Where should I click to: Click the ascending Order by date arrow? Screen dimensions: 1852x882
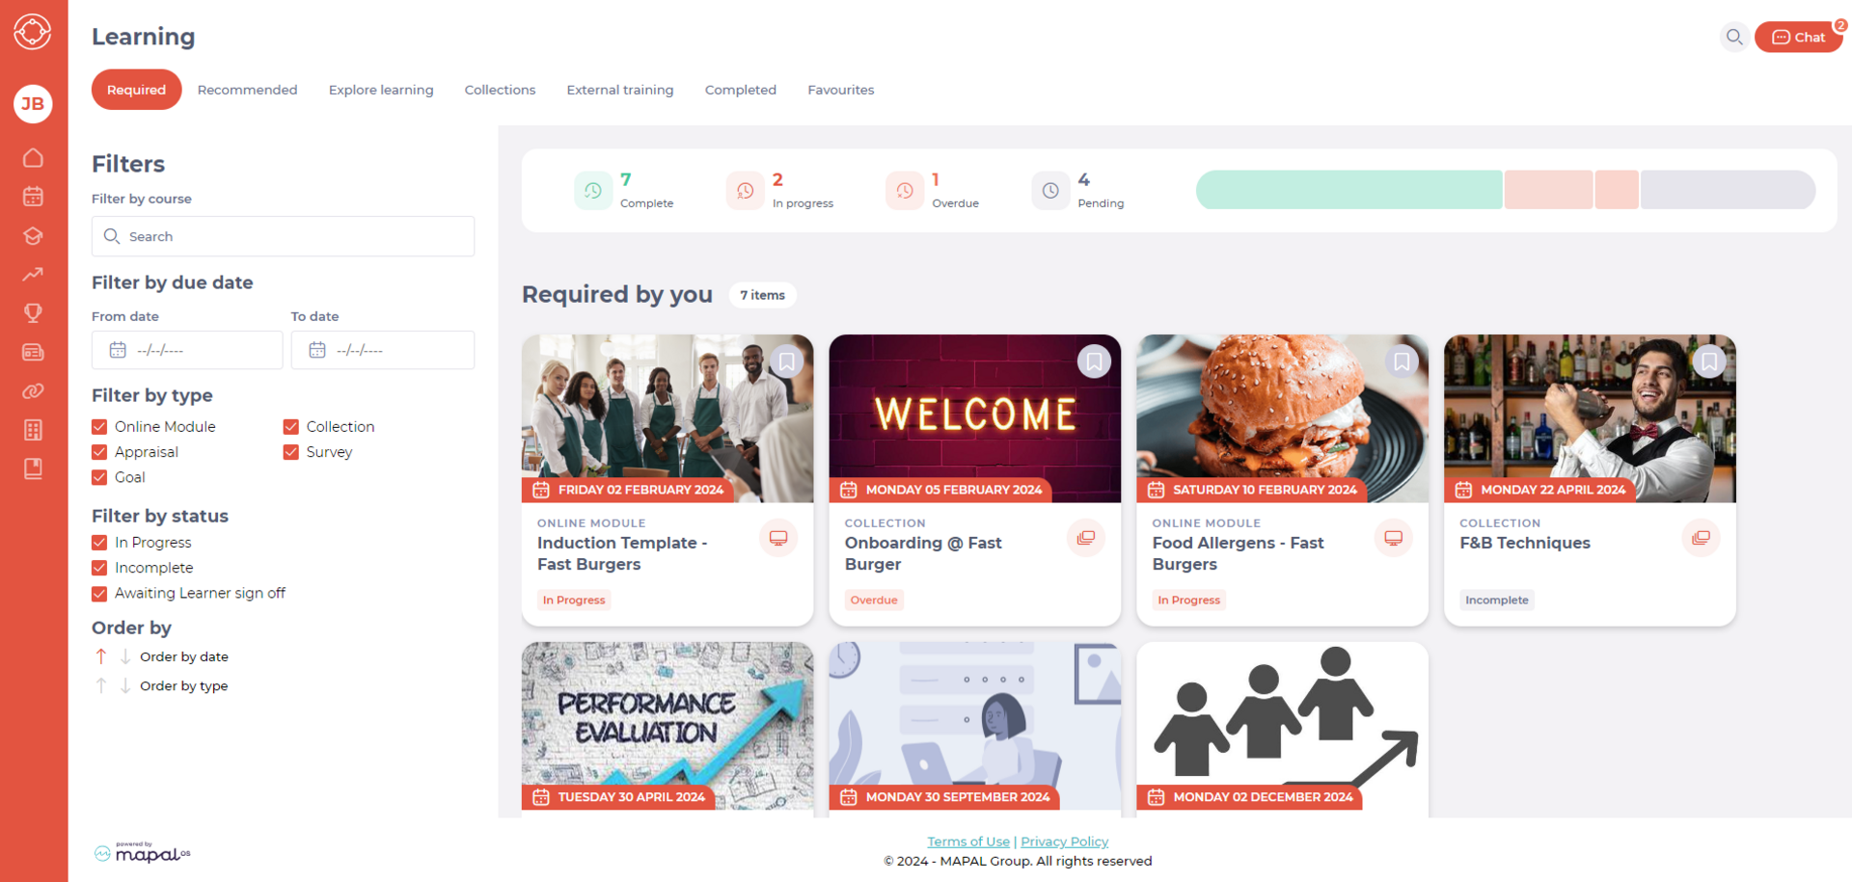pos(101,656)
